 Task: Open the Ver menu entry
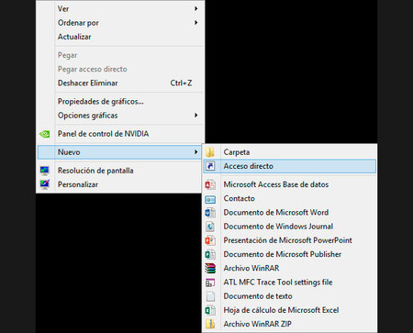coord(120,8)
